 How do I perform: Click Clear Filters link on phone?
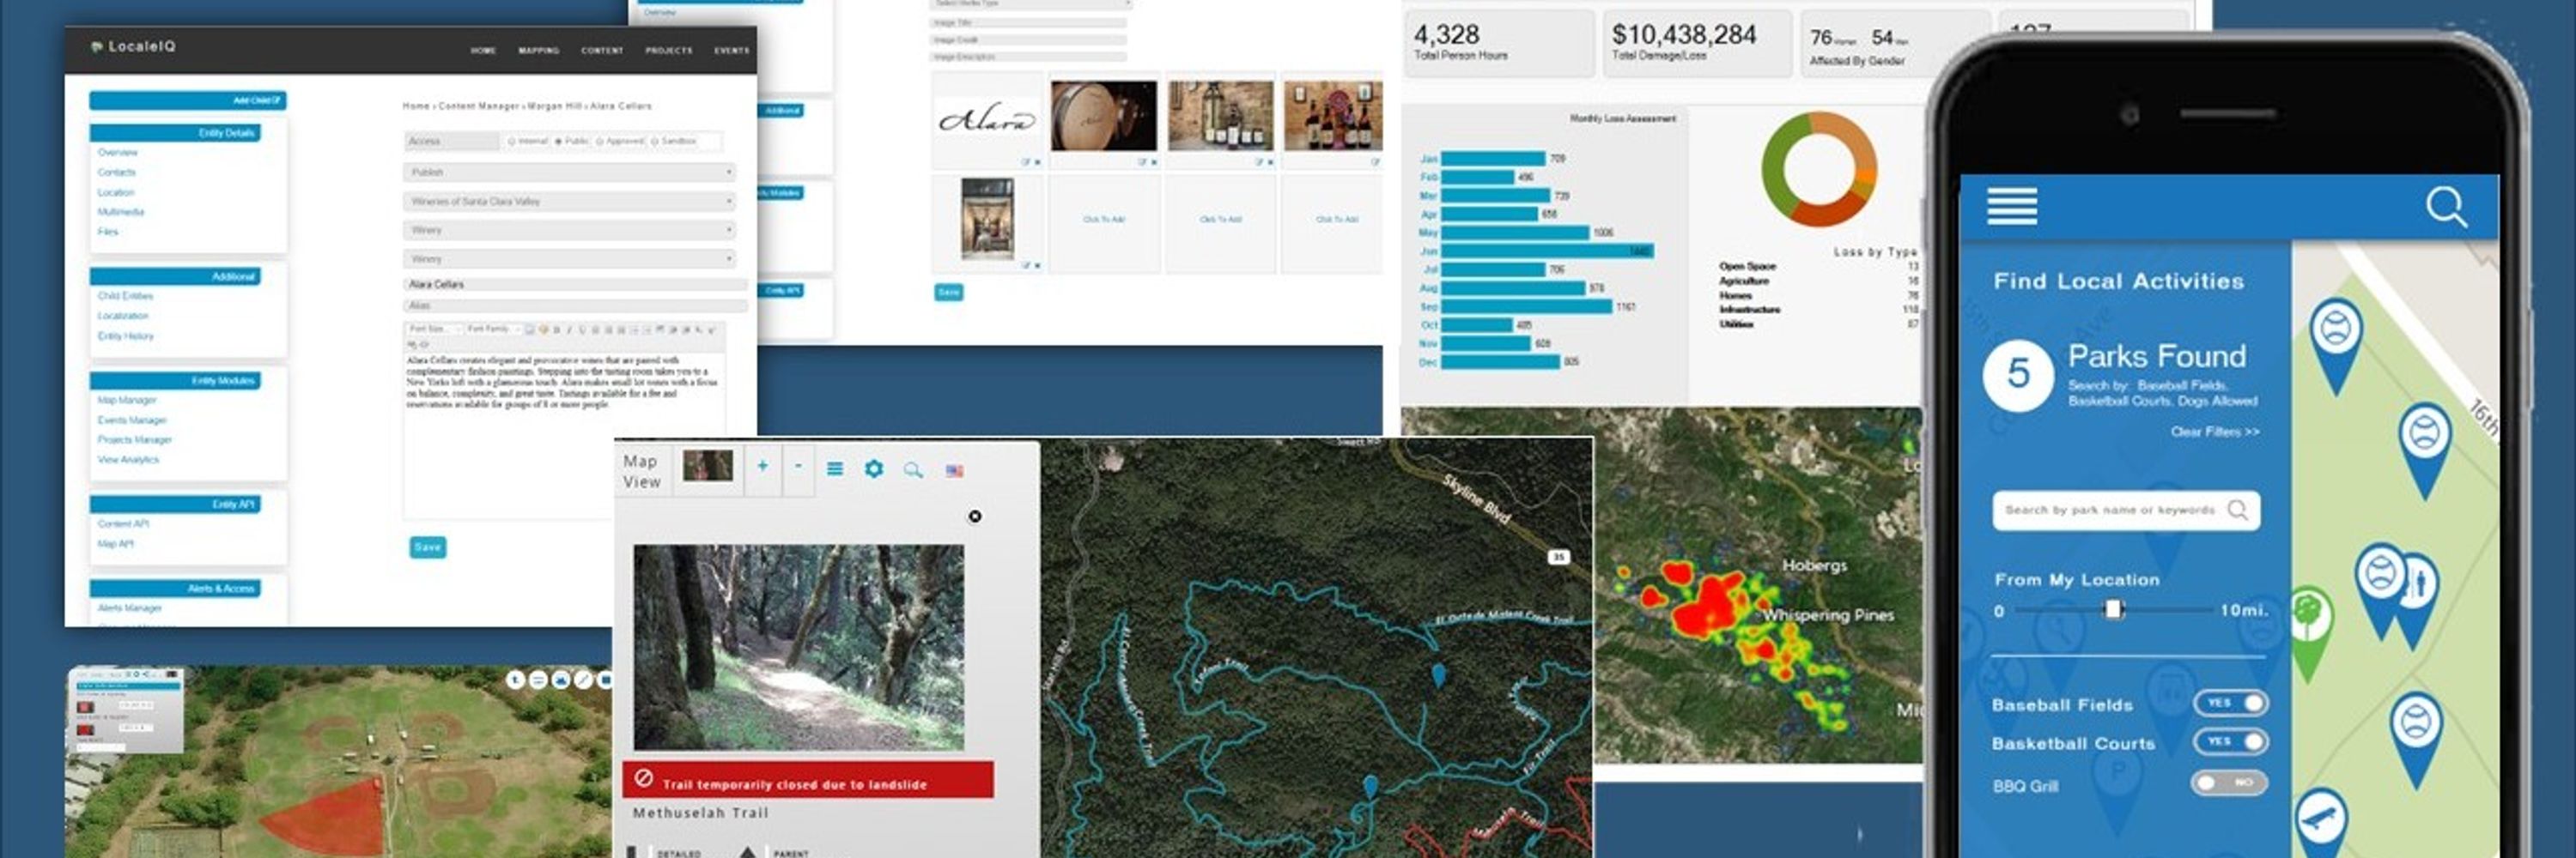(x=2215, y=432)
